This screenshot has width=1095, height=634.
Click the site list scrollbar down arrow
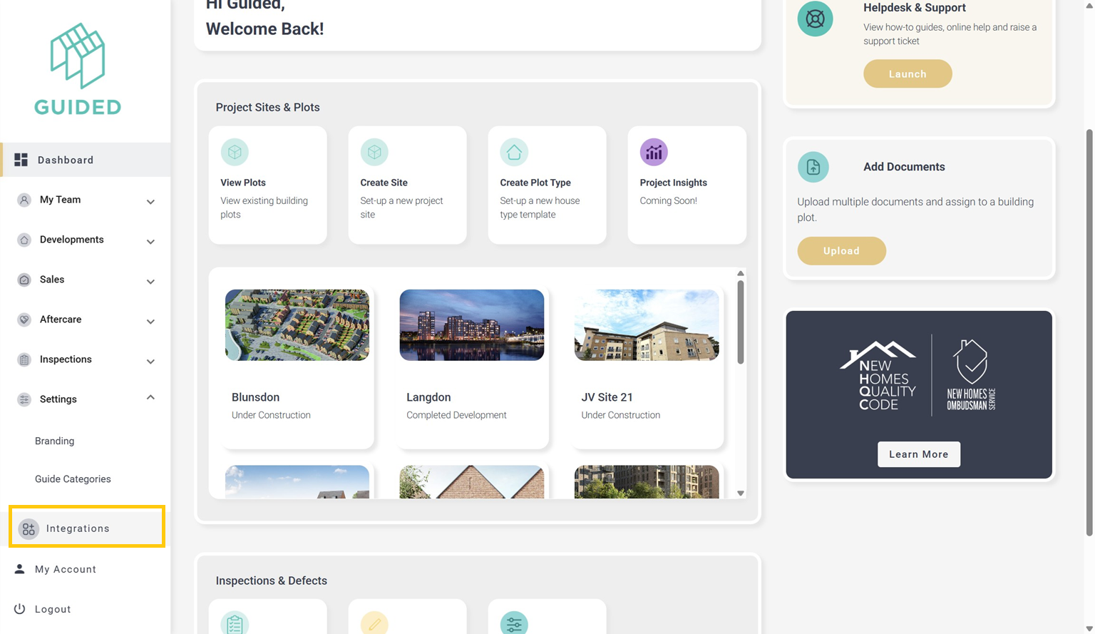coord(741,493)
